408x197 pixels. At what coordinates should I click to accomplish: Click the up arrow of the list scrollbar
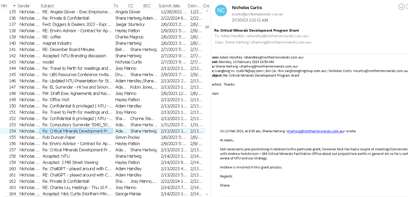207,11
